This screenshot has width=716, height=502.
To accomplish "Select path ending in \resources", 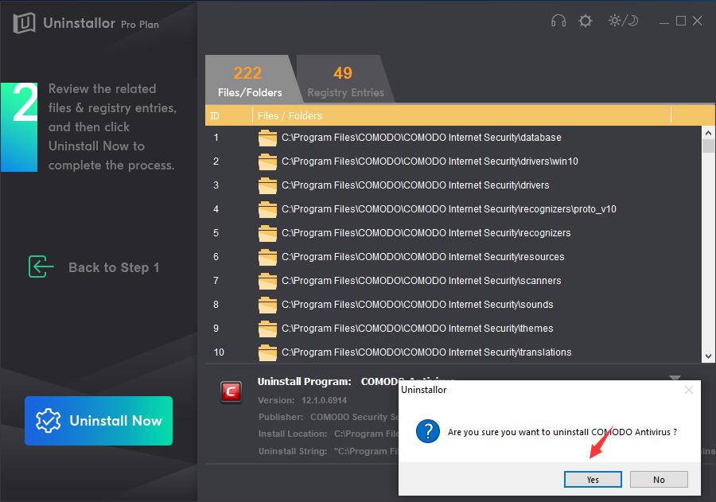I will (x=423, y=257).
